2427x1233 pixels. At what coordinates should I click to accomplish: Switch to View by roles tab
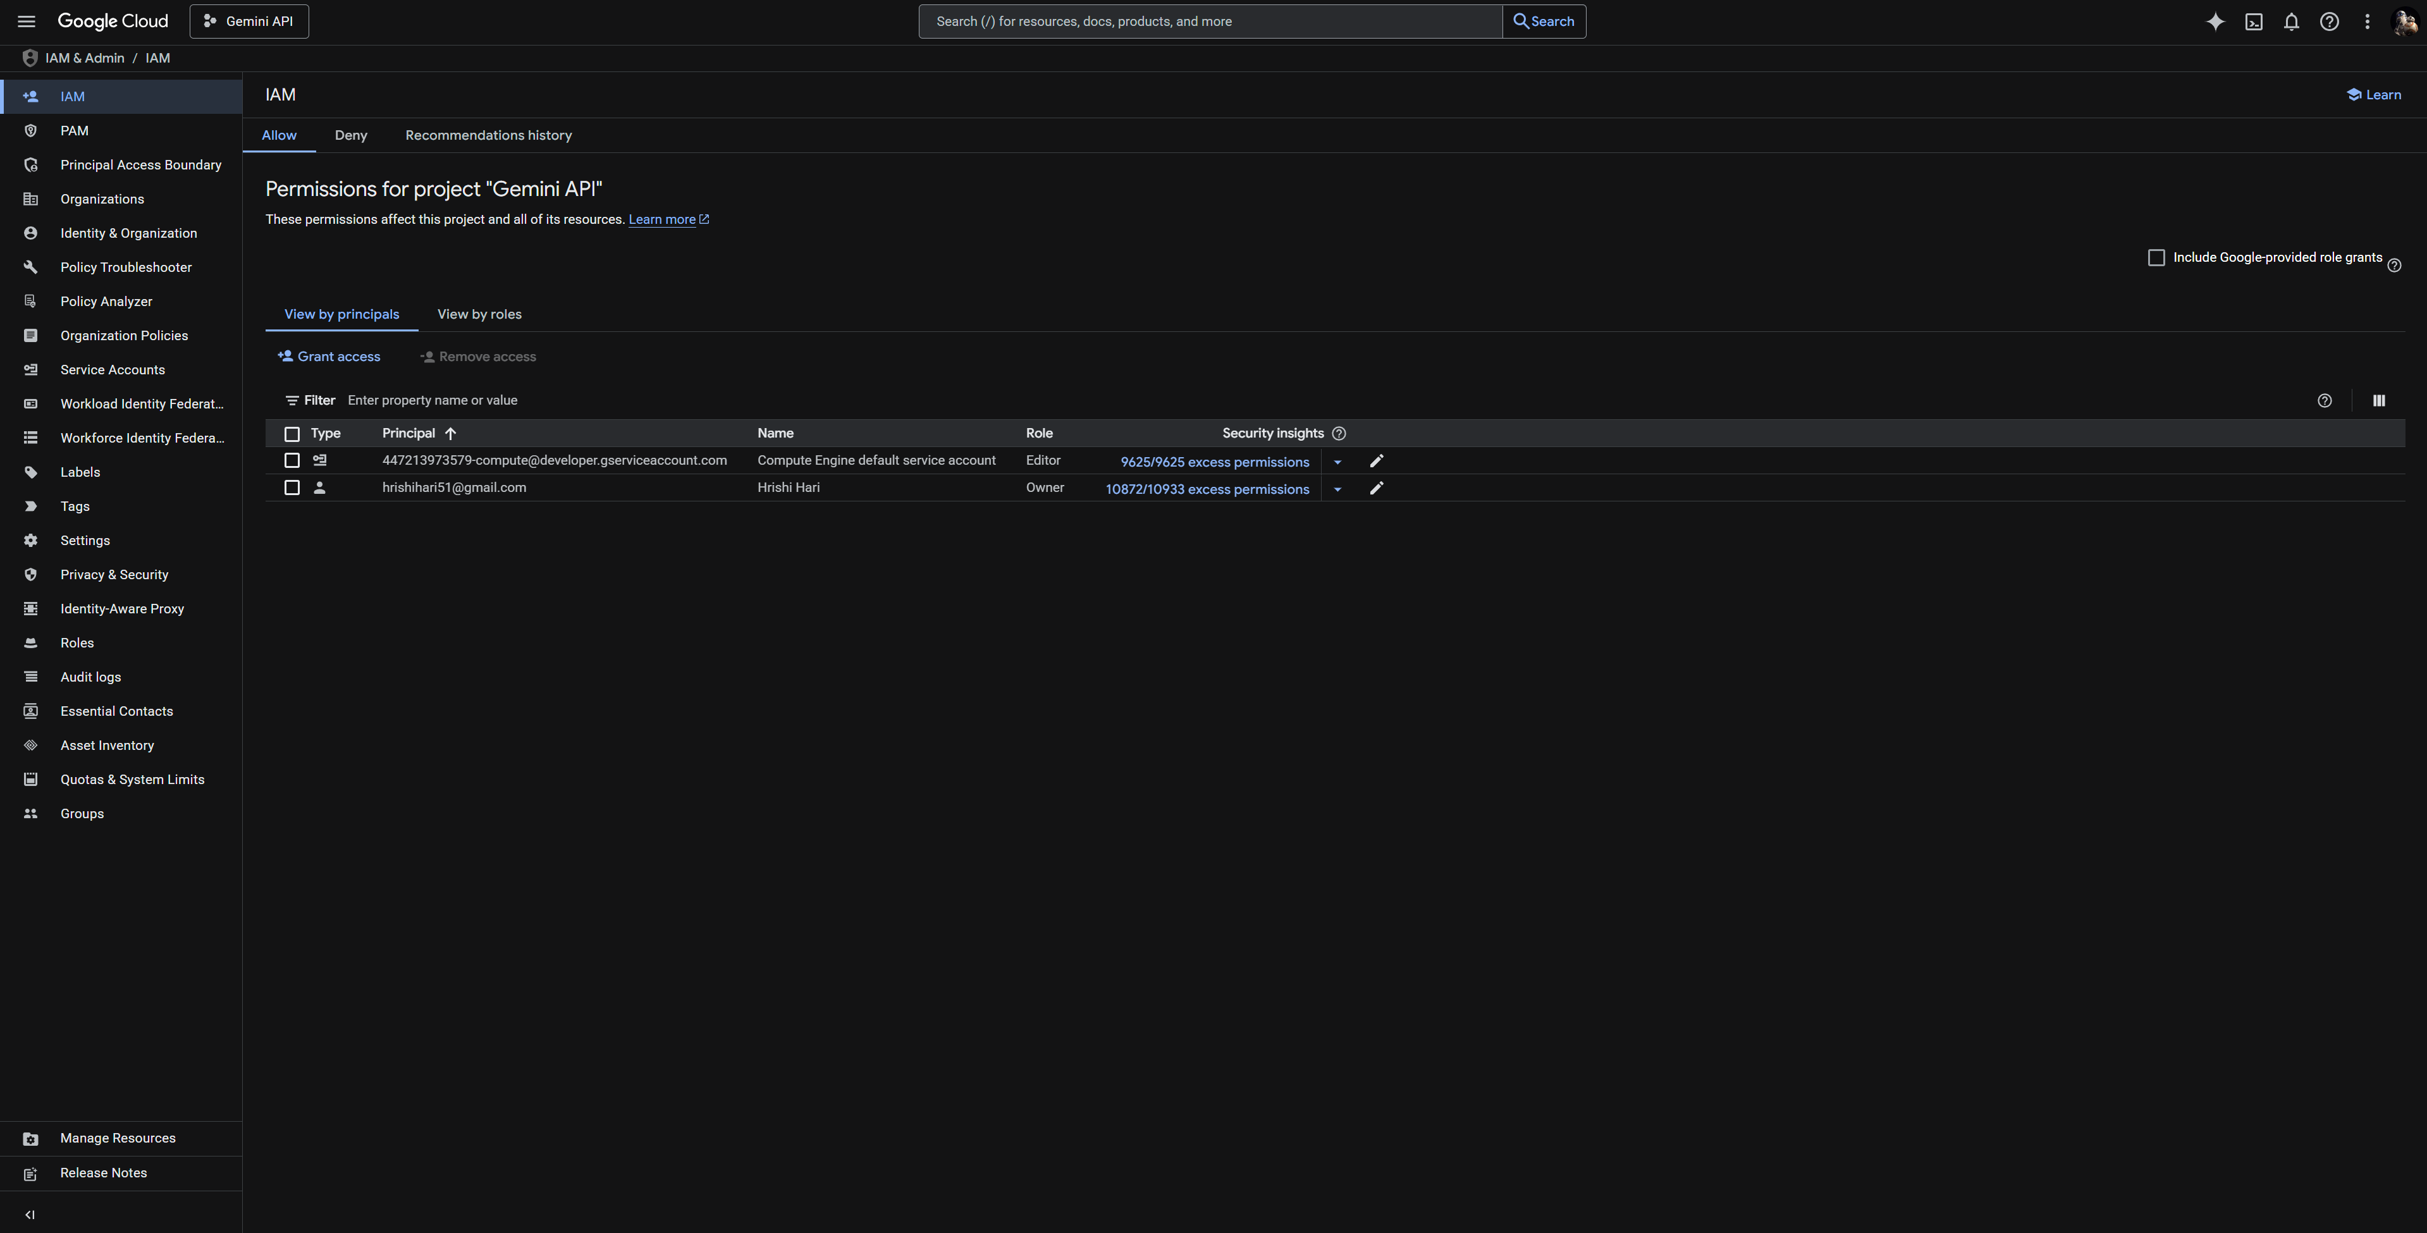[479, 315]
